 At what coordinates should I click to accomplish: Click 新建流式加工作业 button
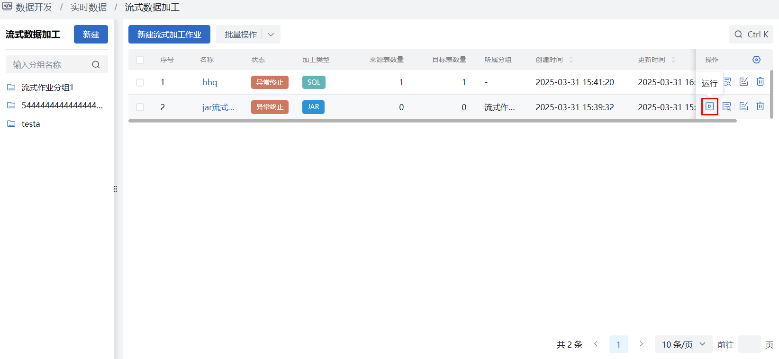[169, 35]
